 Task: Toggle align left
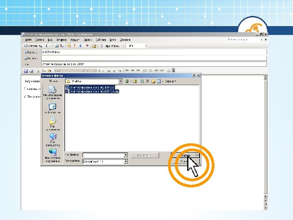[x=127, y=71]
